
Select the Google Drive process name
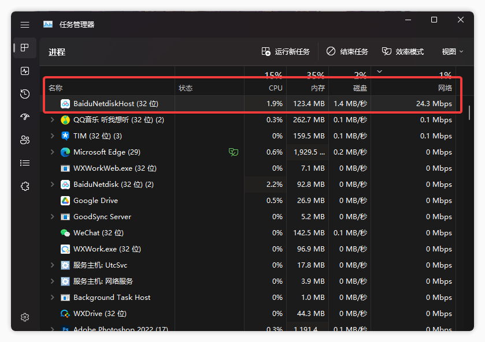click(95, 201)
